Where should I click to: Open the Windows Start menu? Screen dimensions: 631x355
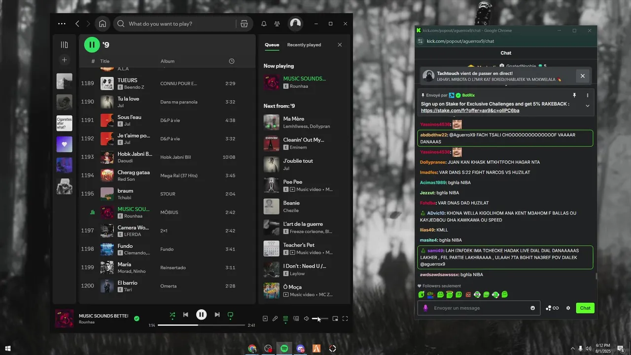coord(8,349)
